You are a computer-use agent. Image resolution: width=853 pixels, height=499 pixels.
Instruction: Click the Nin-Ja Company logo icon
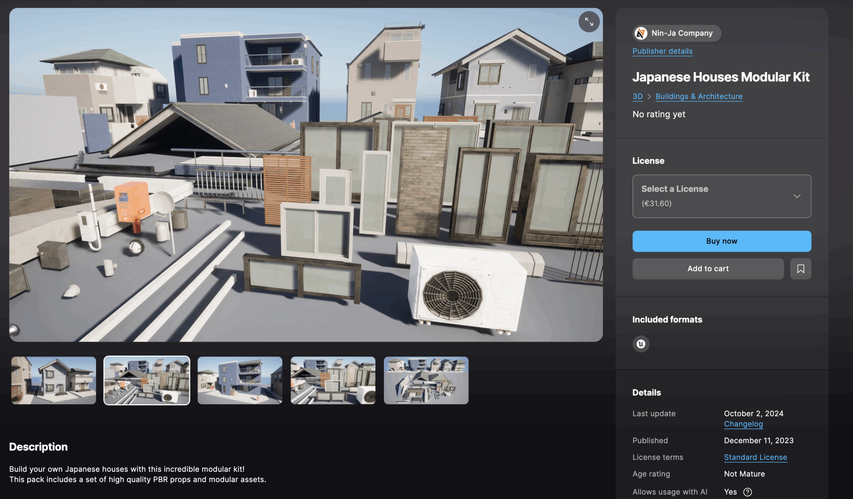coord(640,33)
